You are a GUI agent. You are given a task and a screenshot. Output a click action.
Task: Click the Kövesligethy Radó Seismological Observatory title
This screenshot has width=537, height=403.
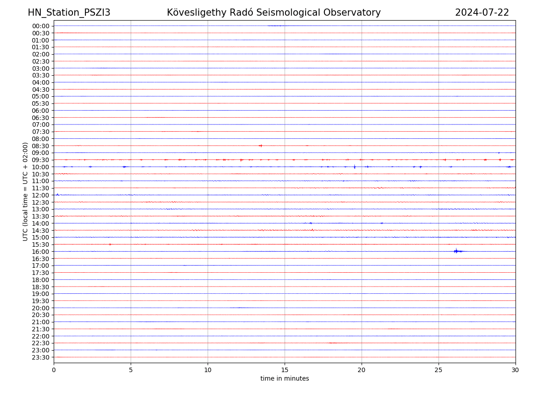(273, 13)
